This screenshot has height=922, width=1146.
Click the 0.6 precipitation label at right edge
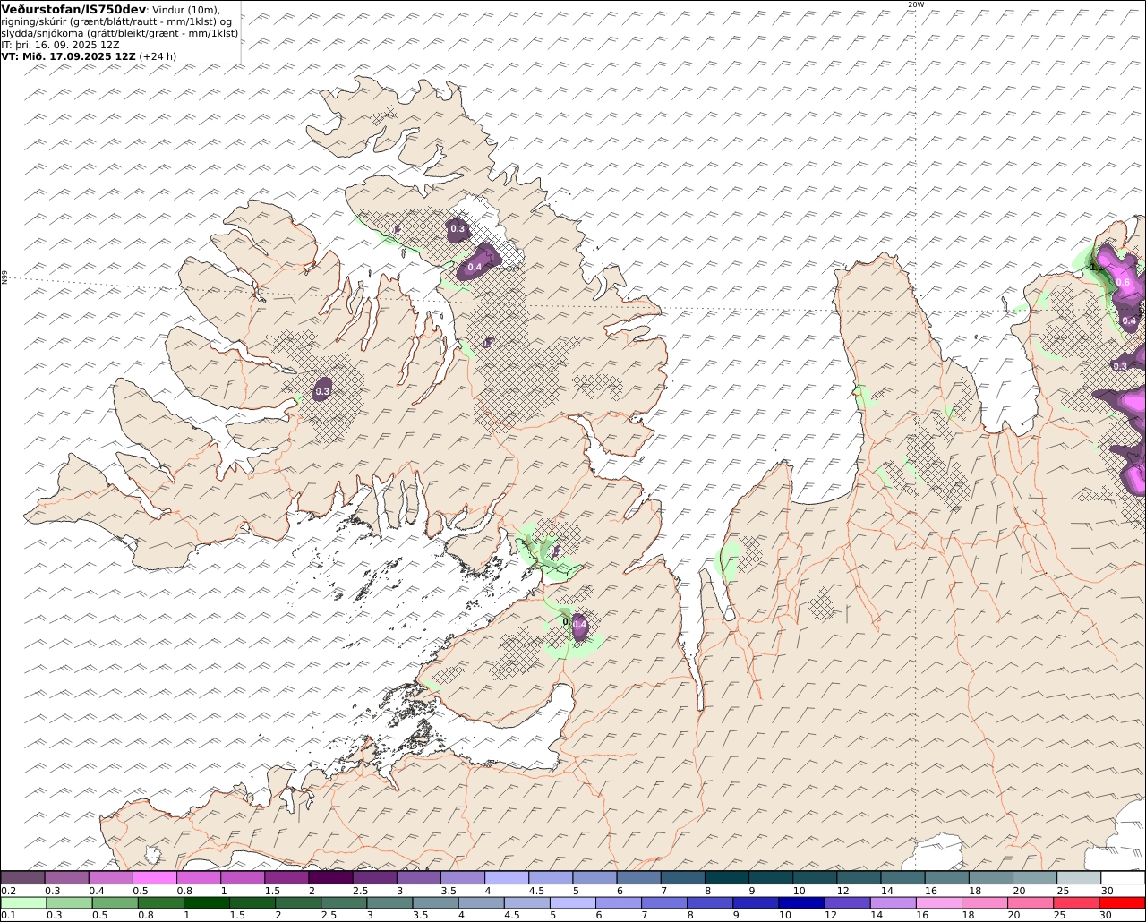[1124, 282]
